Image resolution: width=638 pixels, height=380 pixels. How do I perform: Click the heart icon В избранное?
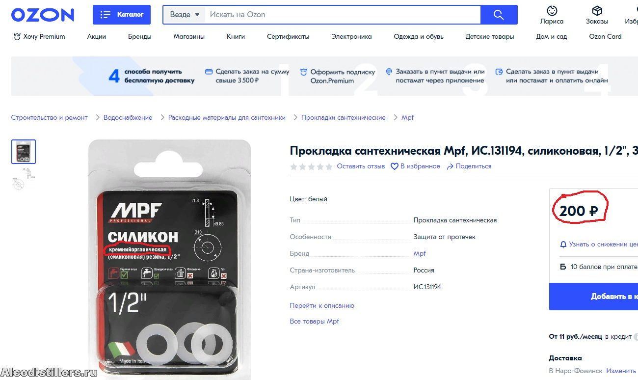(394, 166)
